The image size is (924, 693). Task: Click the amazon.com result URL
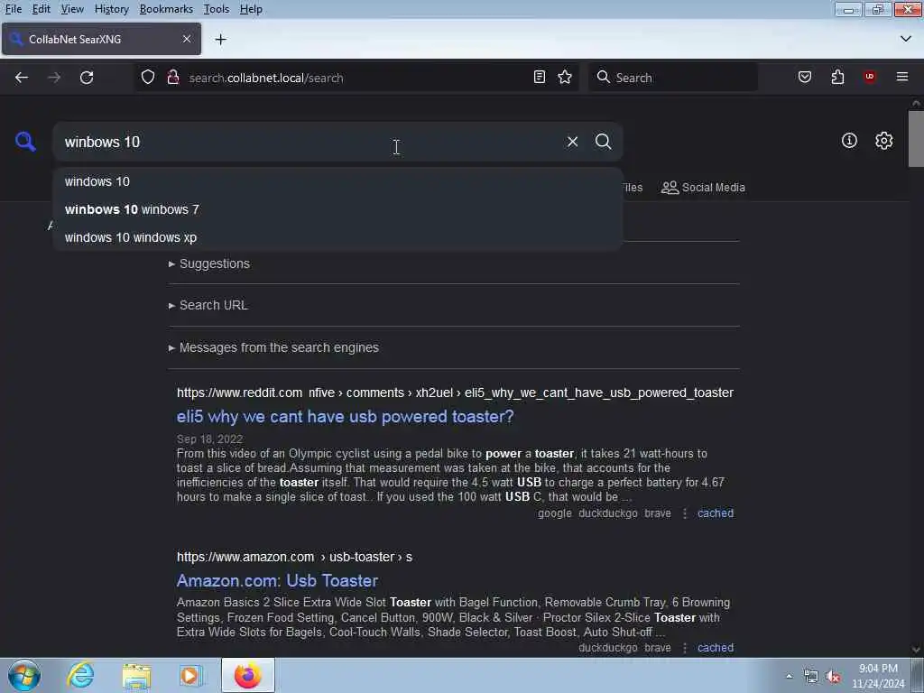point(295,557)
